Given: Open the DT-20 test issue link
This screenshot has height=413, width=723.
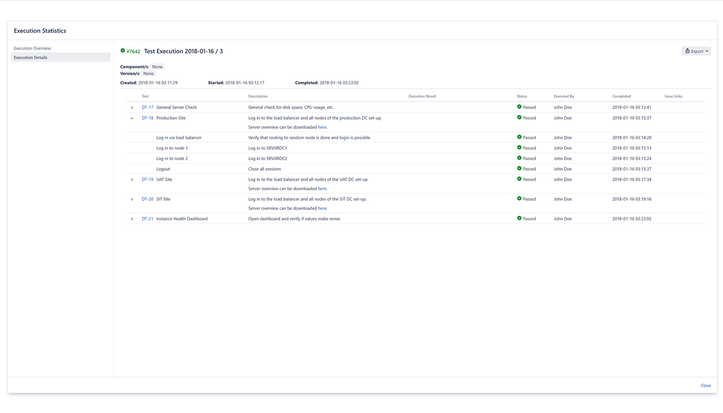Looking at the screenshot, I should (147, 199).
